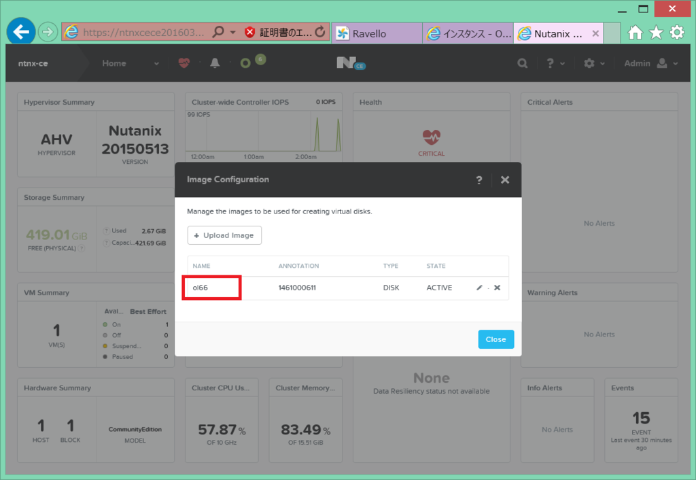Open browser Tools gear icon

[x=677, y=33]
